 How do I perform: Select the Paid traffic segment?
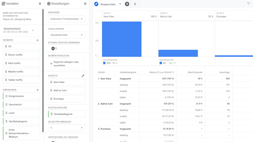pyautogui.click(x=22, y=63)
